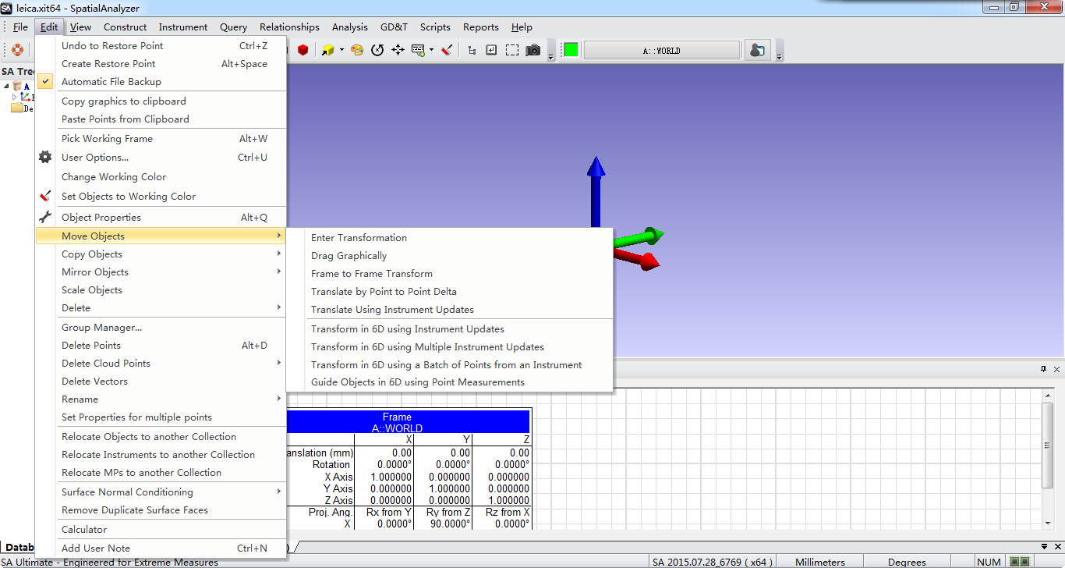Click the coordinate frame icon in SA tree
This screenshot has width=1065, height=568.
(26, 97)
